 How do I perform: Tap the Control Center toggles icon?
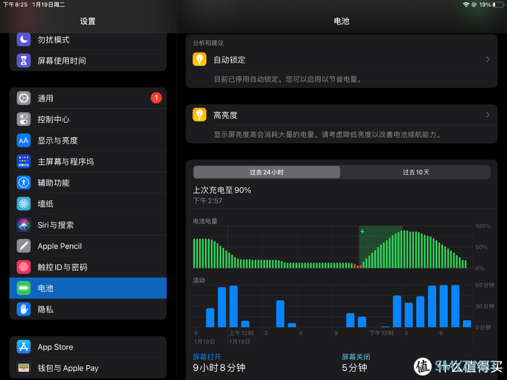pos(24,119)
